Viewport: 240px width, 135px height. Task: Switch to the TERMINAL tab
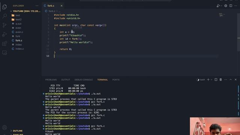click(x=102, y=80)
